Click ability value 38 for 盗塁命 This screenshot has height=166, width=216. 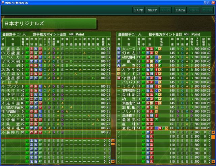(x=109, y=49)
